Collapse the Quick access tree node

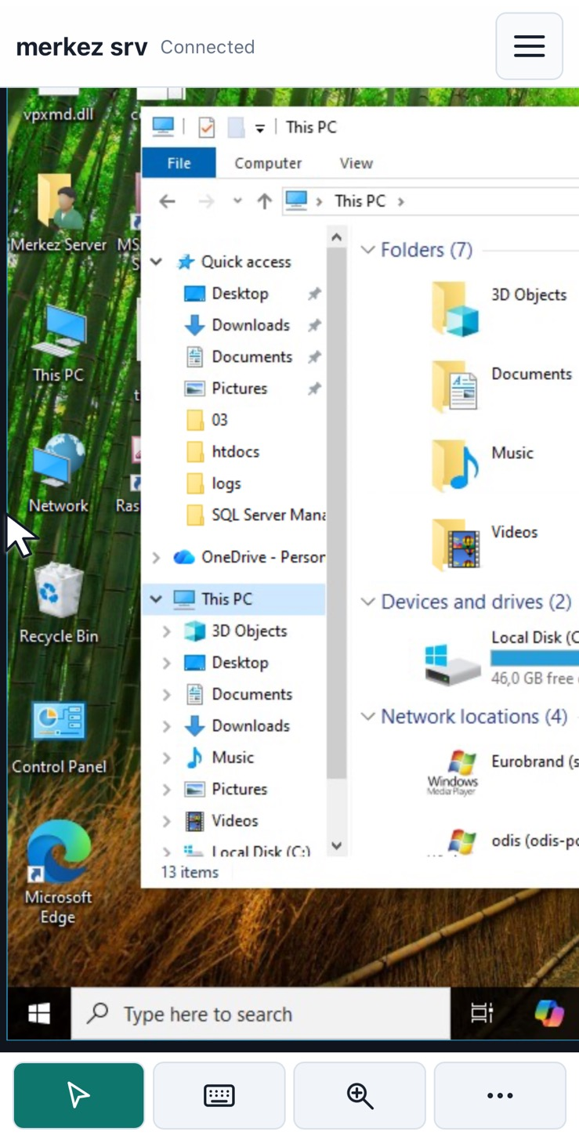[x=157, y=262]
